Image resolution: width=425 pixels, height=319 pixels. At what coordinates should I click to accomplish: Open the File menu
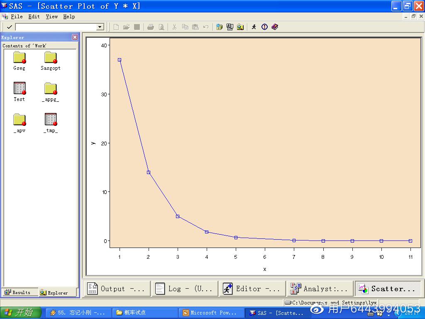tap(17, 17)
